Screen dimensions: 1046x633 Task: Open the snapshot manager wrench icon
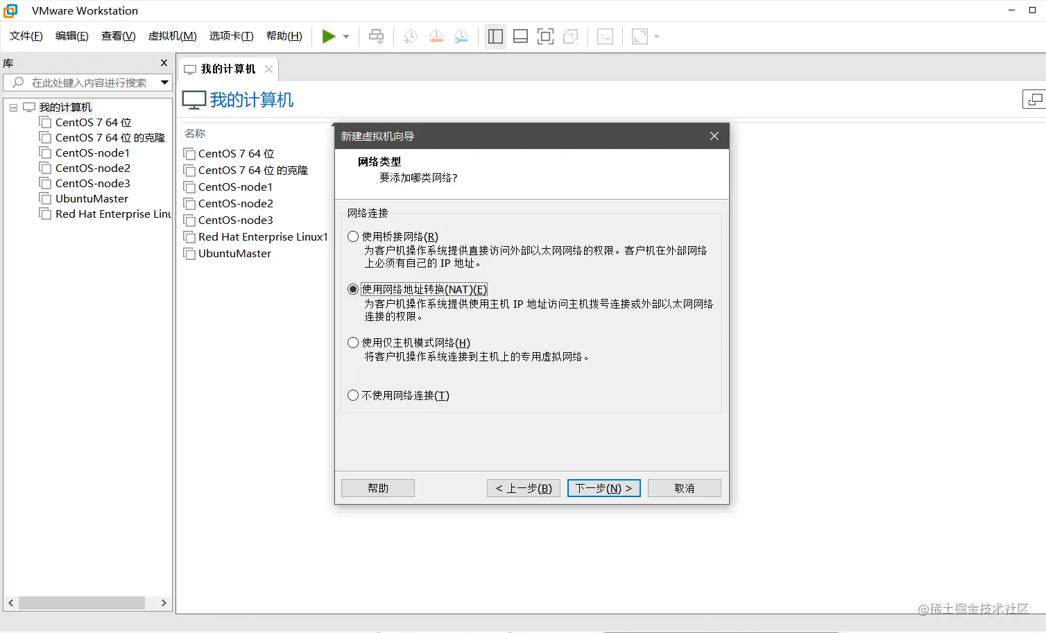(x=461, y=37)
